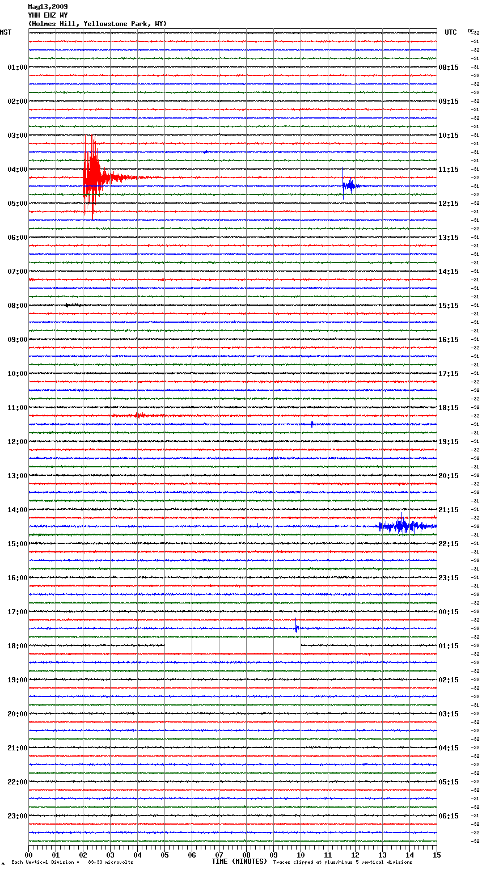Select the 15:00 MST row label
The image size is (482, 870).
[18, 544]
